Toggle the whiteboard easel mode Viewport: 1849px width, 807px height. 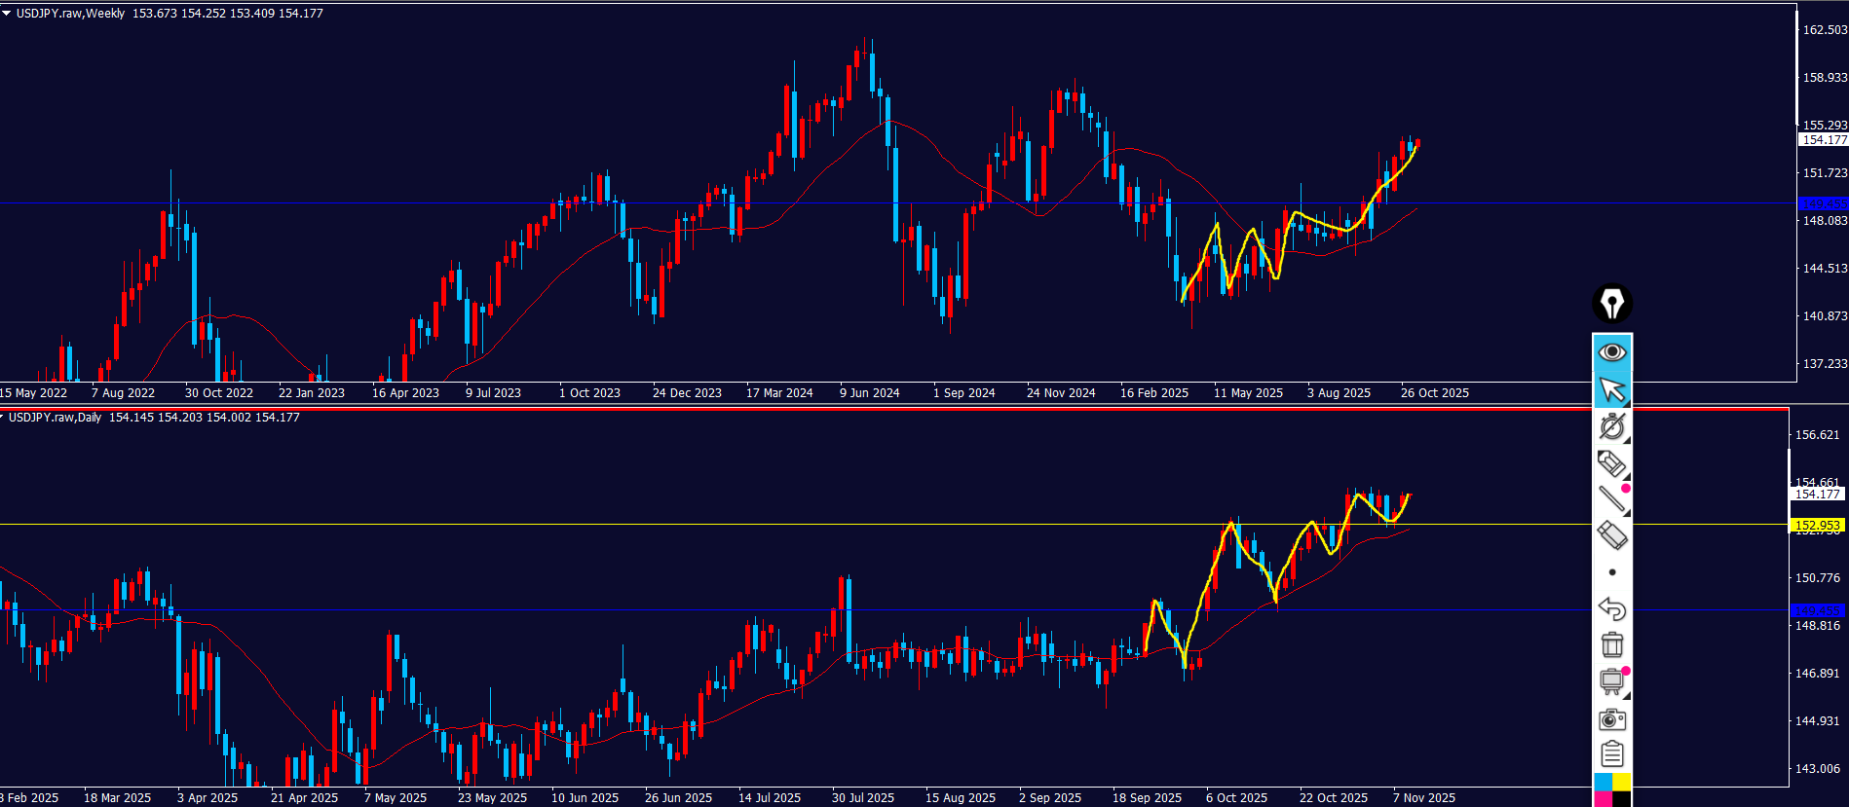click(1611, 681)
